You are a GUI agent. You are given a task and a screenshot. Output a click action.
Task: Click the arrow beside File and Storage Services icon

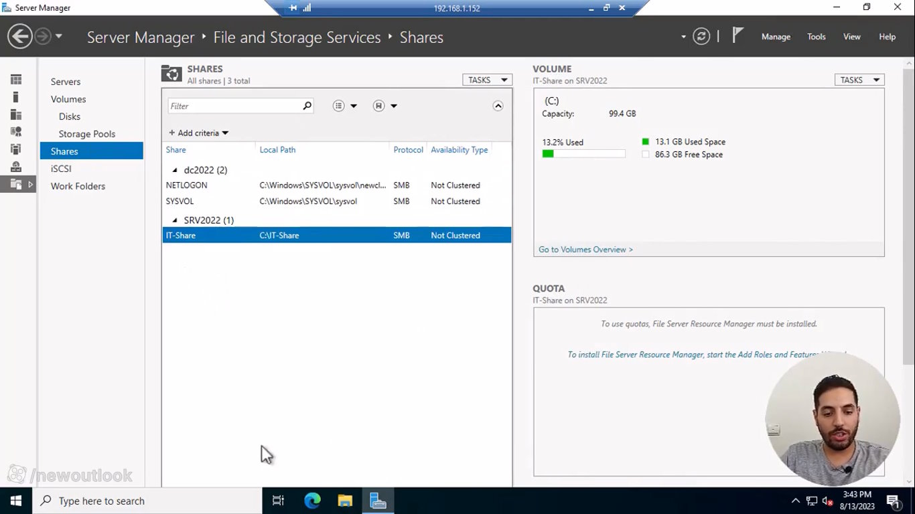(x=30, y=184)
